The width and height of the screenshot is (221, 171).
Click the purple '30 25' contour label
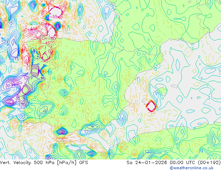coord(11,85)
